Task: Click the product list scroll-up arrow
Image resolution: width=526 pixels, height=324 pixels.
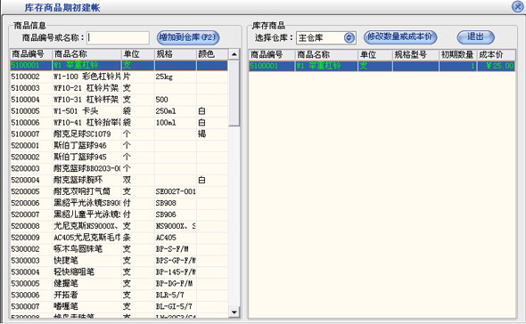Action: point(234,54)
